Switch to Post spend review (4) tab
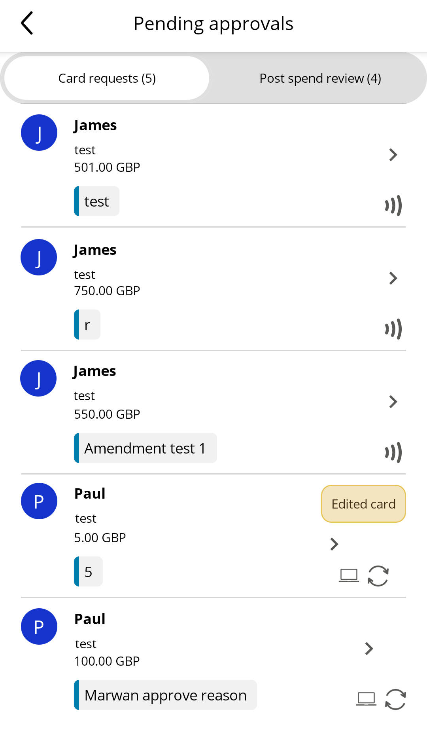The height and width of the screenshot is (744, 427). point(320,78)
